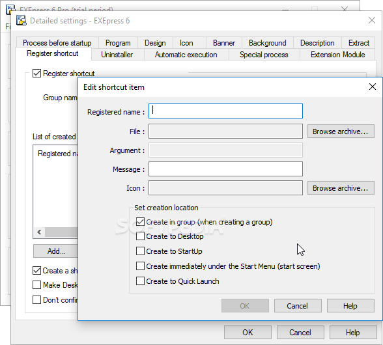This screenshot has width=383, height=345.
Task: Check the 'Don't confir...' checkbox
Action: click(36, 300)
